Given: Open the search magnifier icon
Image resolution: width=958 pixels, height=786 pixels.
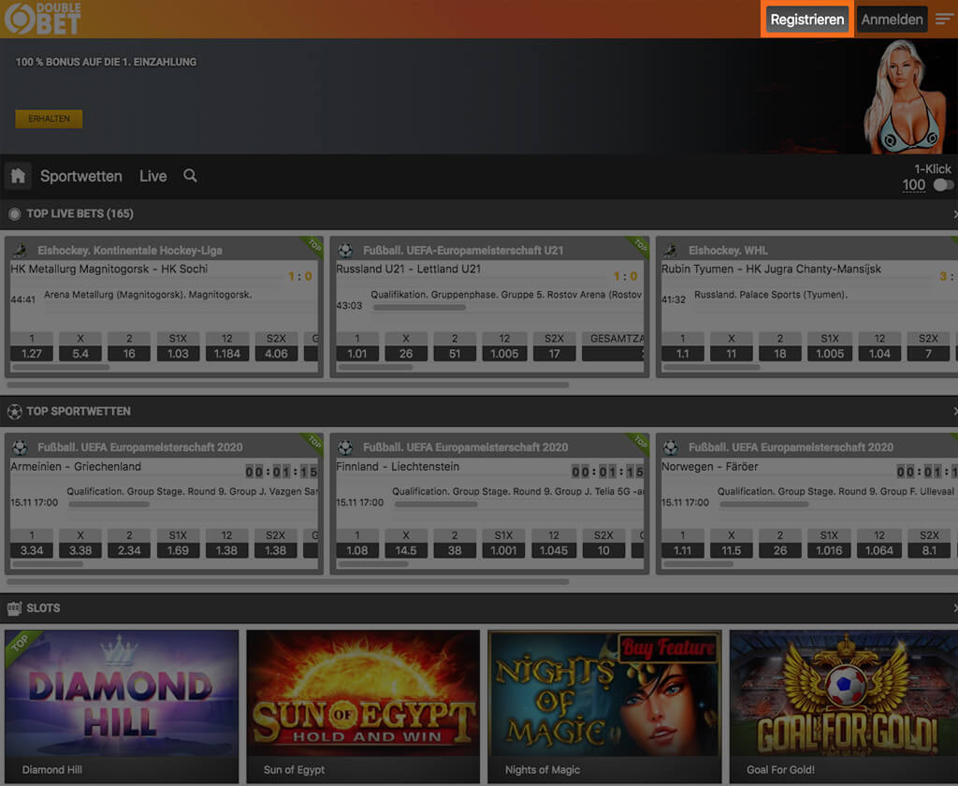Looking at the screenshot, I should point(190,176).
